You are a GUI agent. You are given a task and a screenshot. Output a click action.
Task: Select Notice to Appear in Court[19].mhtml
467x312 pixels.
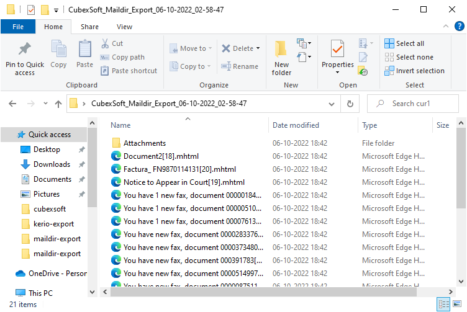[184, 182]
